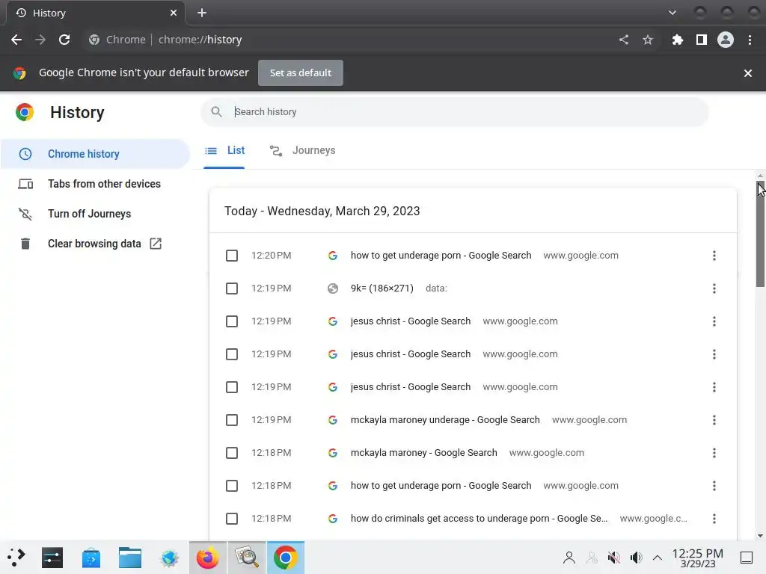Open actions menu for the truncated www.google.c... entry
Image resolution: width=766 pixels, height=574 pixels.
714,519
